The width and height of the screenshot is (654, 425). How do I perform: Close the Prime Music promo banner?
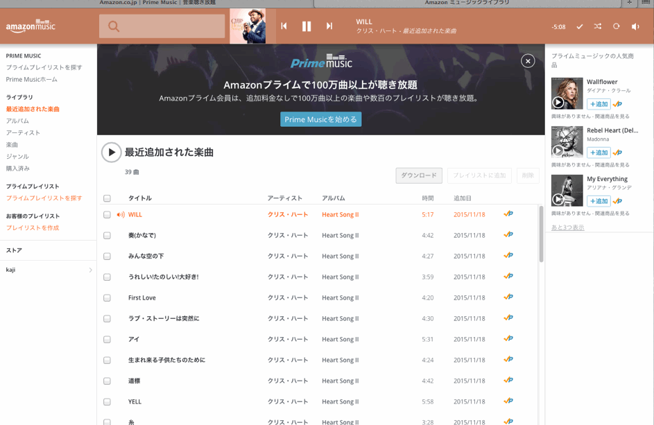528,61
